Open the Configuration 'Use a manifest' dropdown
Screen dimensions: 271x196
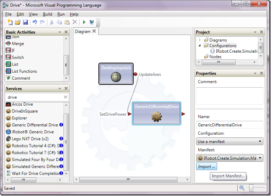click(x=229, y=141)
